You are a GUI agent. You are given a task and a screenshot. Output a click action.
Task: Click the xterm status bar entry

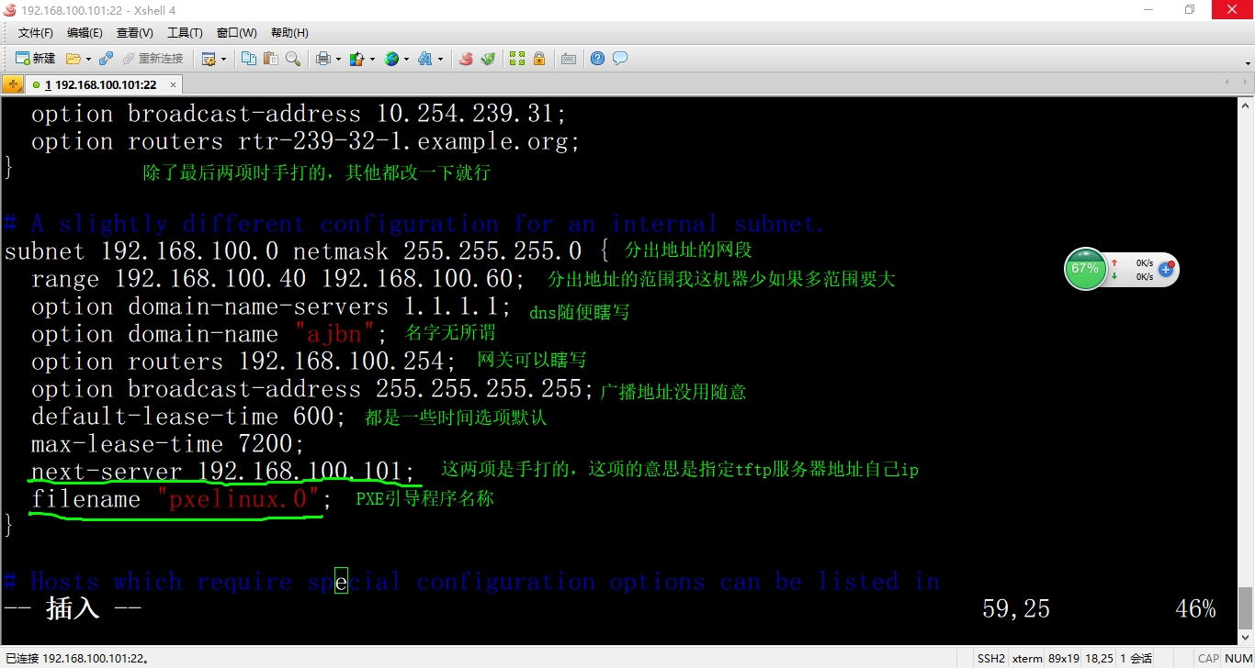click(1027, 658)
